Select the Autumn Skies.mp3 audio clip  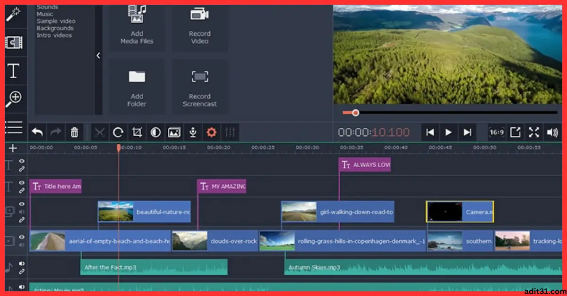point(424,267)
